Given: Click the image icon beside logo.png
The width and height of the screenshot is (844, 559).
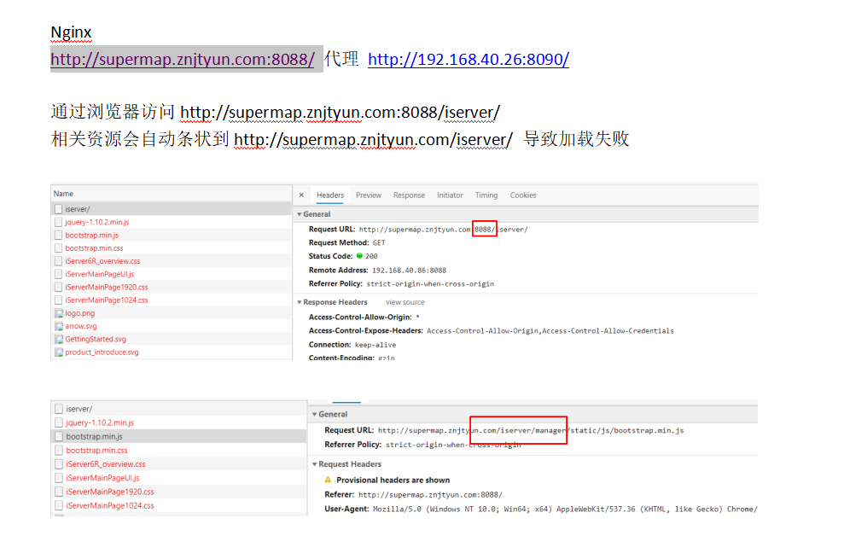Looking at the screenshot, I should click(x=59, y=313).
